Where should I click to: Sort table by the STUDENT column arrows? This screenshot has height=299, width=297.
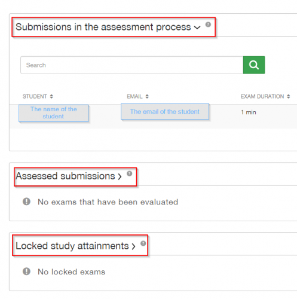51,96
